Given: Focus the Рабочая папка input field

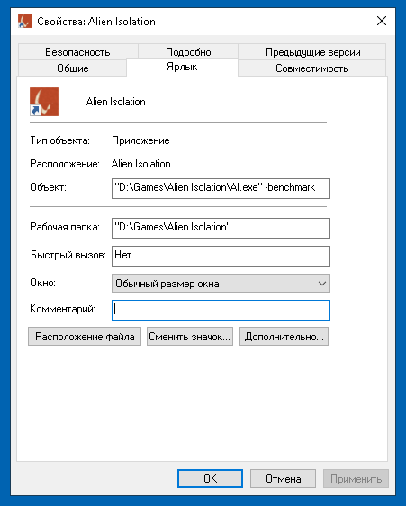Looking at the screenshot, I should 221,228.
